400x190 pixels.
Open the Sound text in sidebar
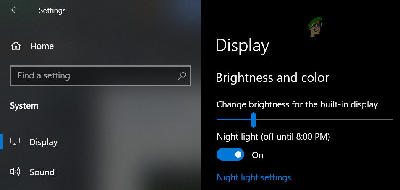coord(42,172)
